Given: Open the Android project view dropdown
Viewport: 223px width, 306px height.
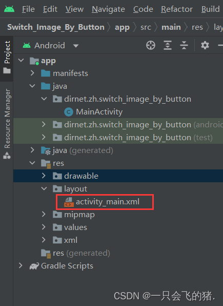Looking at the screenshot, I should pos(51,46).
